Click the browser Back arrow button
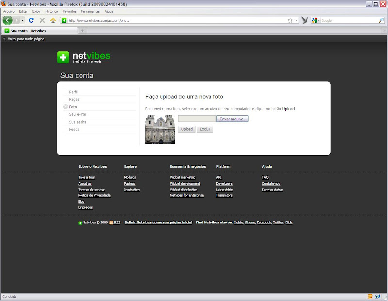Screen dimensions: 388x301 click(7, 20)
